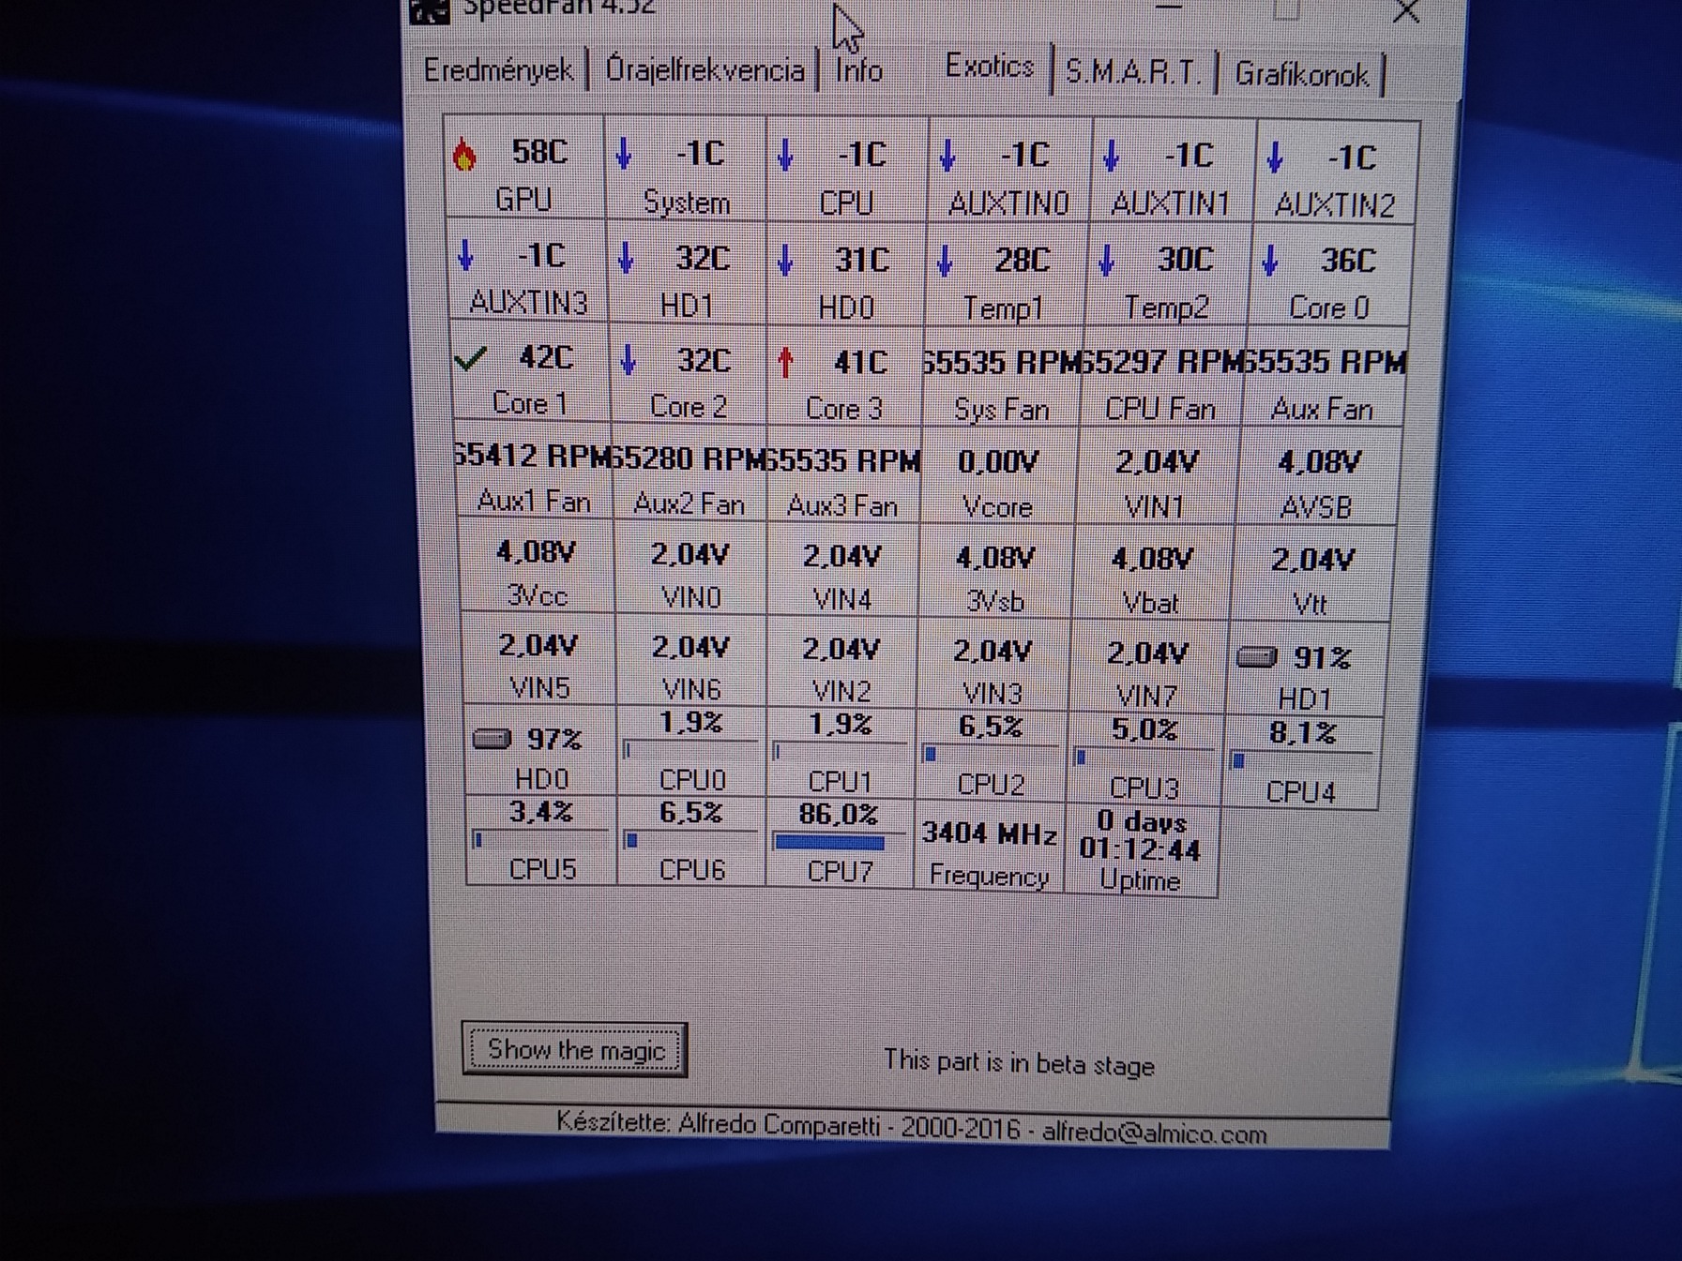Click the Vbat voltage label
Viewport: 1682px width, 1261px height.
1150,603
